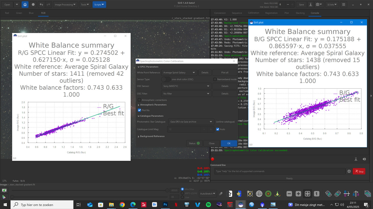
Task: Mirror image horizontally icon
Action: tap(347, 194)
